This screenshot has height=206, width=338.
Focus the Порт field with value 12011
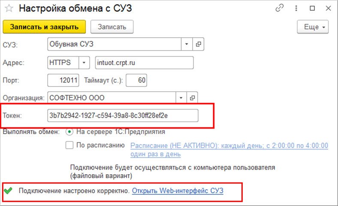click(64, 80)
